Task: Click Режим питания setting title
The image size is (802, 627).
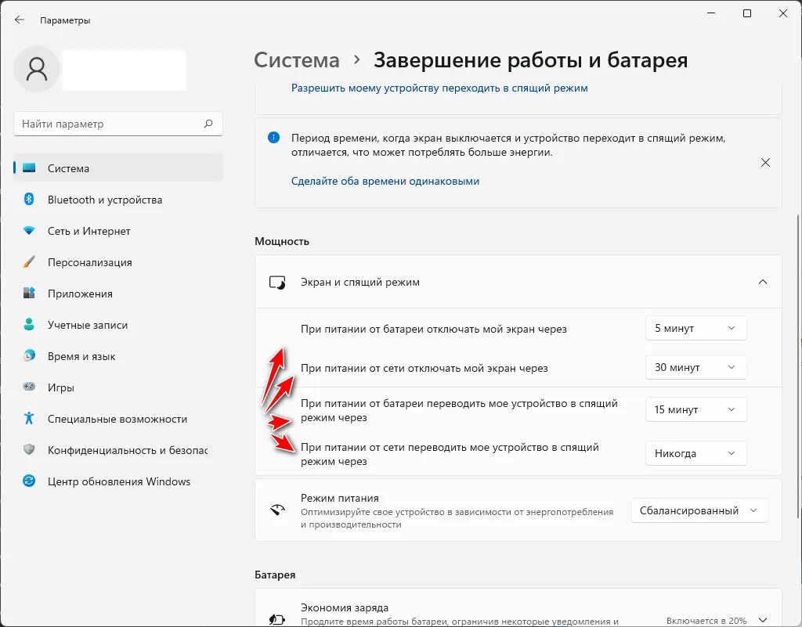Action: pos(340,498)
